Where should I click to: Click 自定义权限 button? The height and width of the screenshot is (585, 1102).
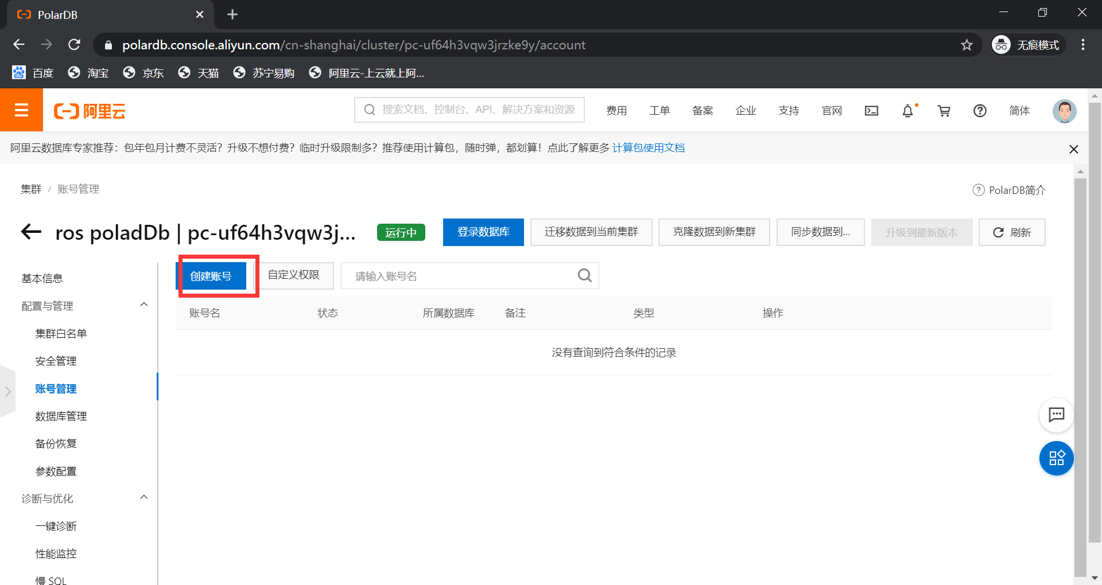tap(293, 275)
